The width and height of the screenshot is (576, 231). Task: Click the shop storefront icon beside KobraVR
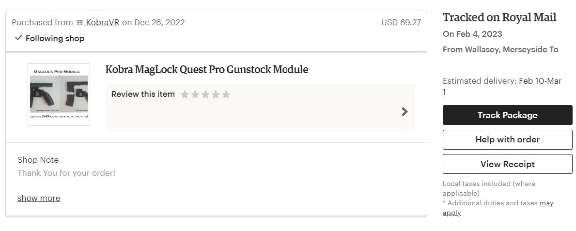[80, 23]
